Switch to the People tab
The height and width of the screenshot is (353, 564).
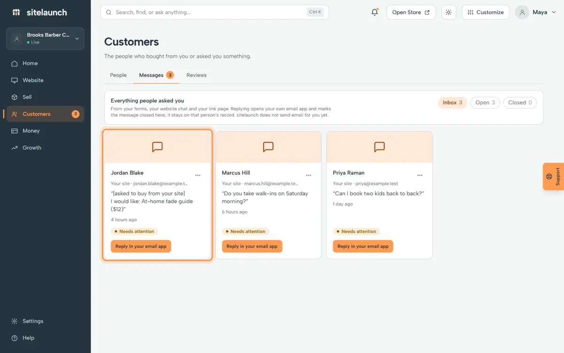118,75
